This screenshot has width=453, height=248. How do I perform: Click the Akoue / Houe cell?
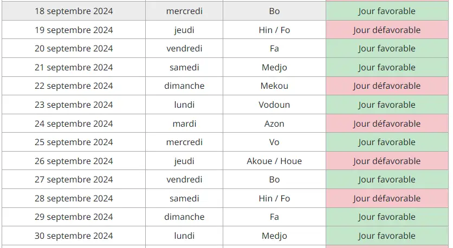pos(274,161)
